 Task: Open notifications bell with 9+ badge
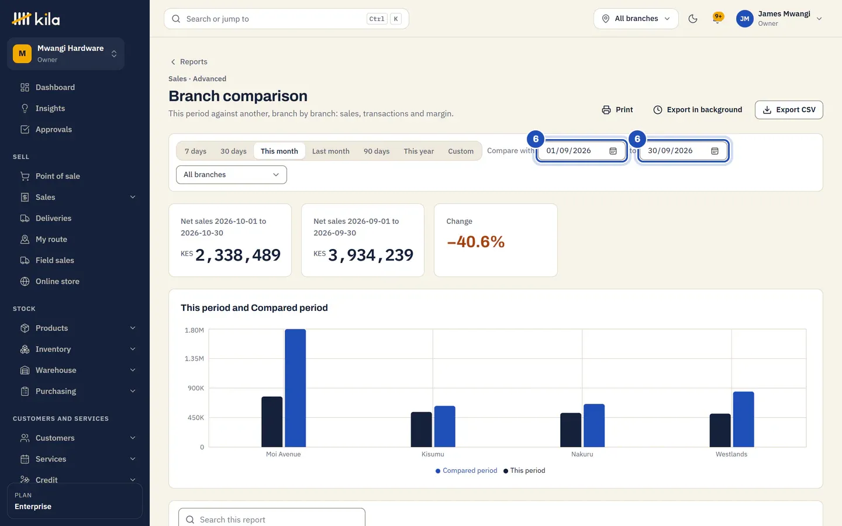point(718,18)
